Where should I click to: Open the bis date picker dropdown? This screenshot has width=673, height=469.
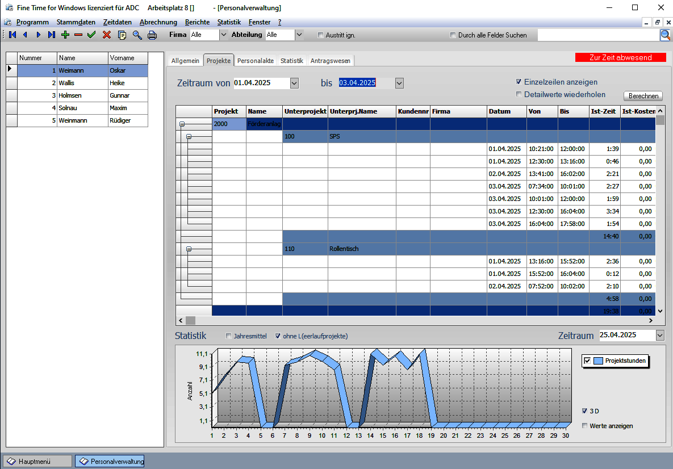tap(400, 83)
